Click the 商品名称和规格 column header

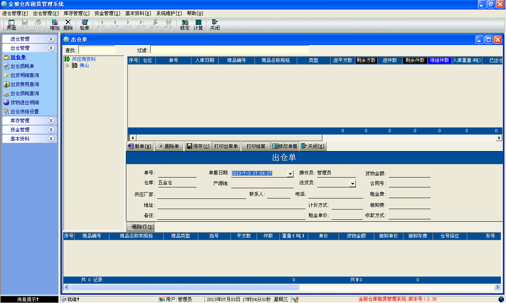(136, 236)
